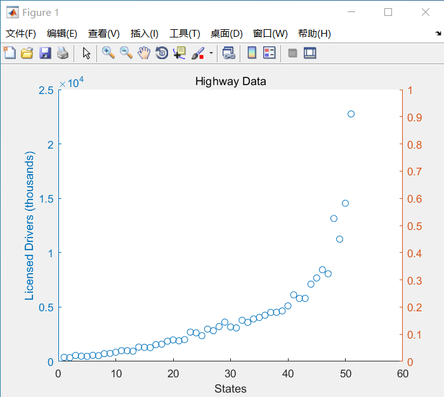
Task: Show Plot Tools and dock figure
Action: point(310,53)
